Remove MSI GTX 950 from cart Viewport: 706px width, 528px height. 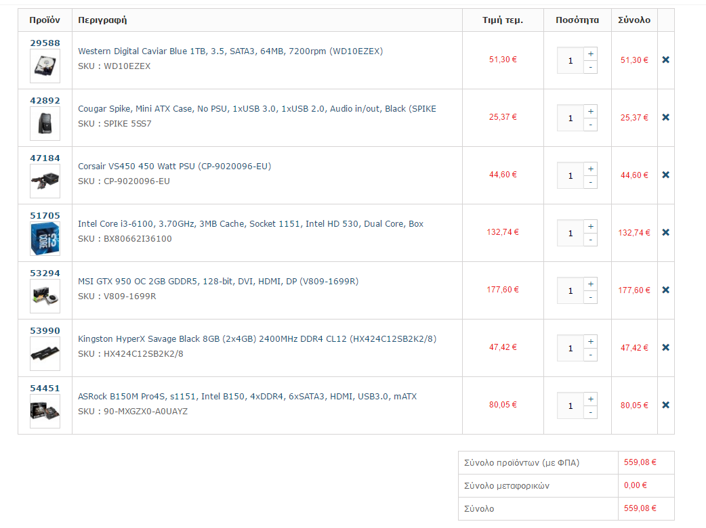(x=665, y=290)
